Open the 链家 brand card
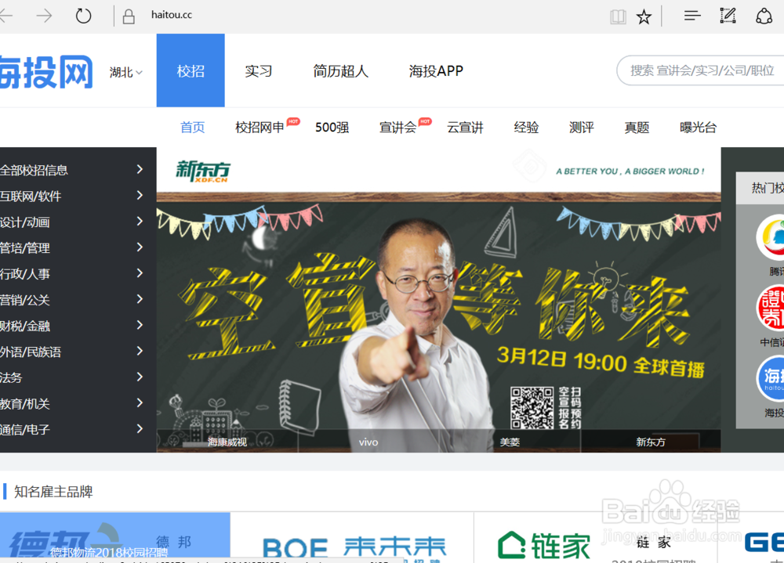This screenshot has width=784, height=563. point(596,537)
